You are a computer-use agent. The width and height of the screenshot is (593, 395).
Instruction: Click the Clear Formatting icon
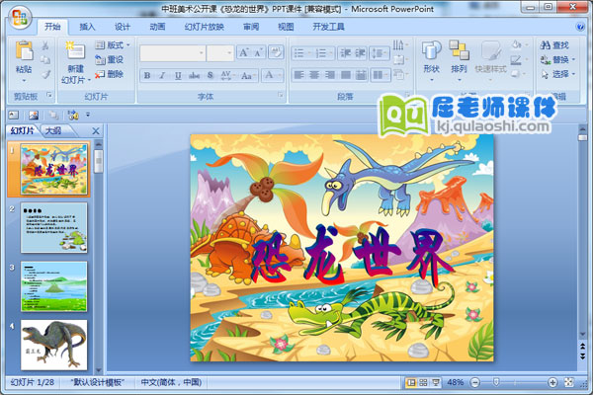tap(276, 52)
